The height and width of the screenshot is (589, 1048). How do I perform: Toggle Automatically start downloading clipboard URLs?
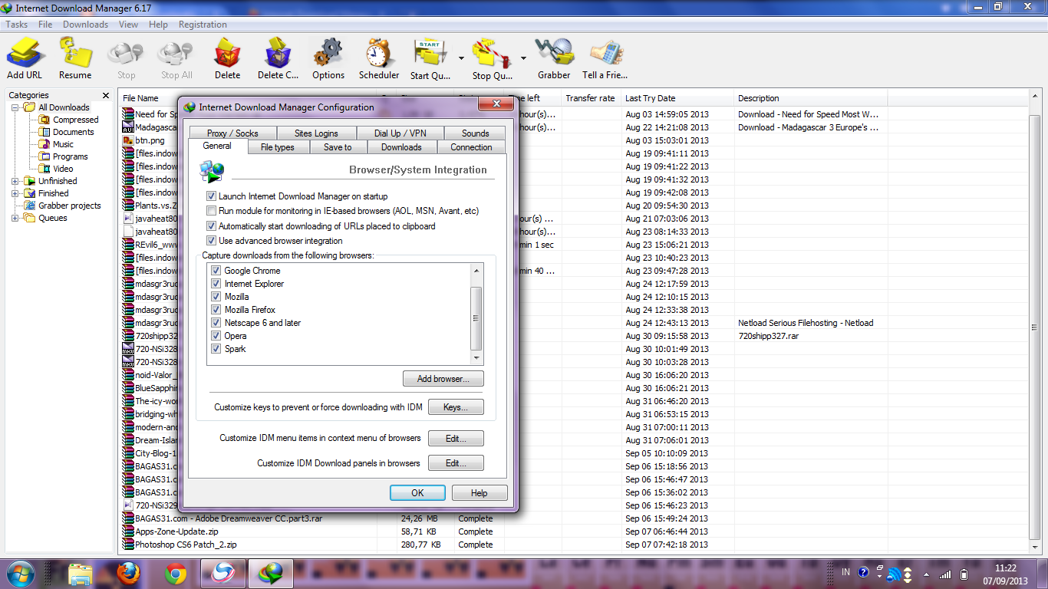212,226
